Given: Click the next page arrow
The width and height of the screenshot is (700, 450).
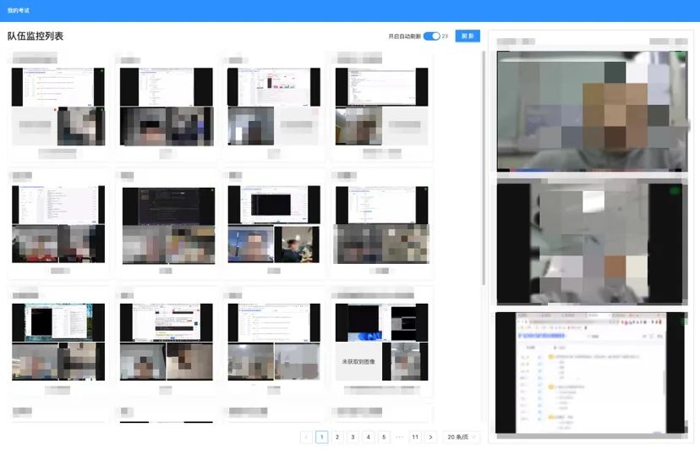Looking at the screenshot, I should tap(431, 437).
